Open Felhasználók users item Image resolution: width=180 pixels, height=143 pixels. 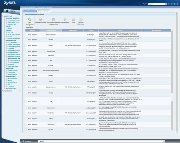coord(13,71)
